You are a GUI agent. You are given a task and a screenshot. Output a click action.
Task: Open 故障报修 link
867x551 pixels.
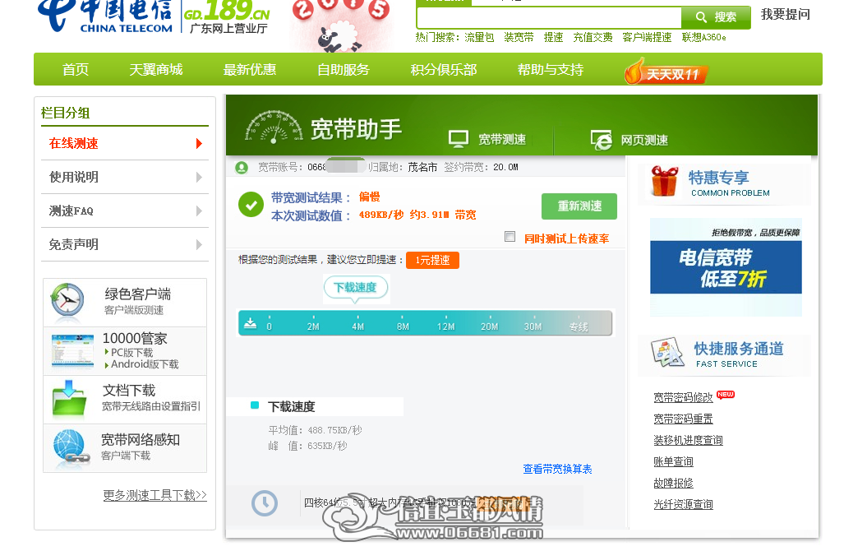pos(674,483)
